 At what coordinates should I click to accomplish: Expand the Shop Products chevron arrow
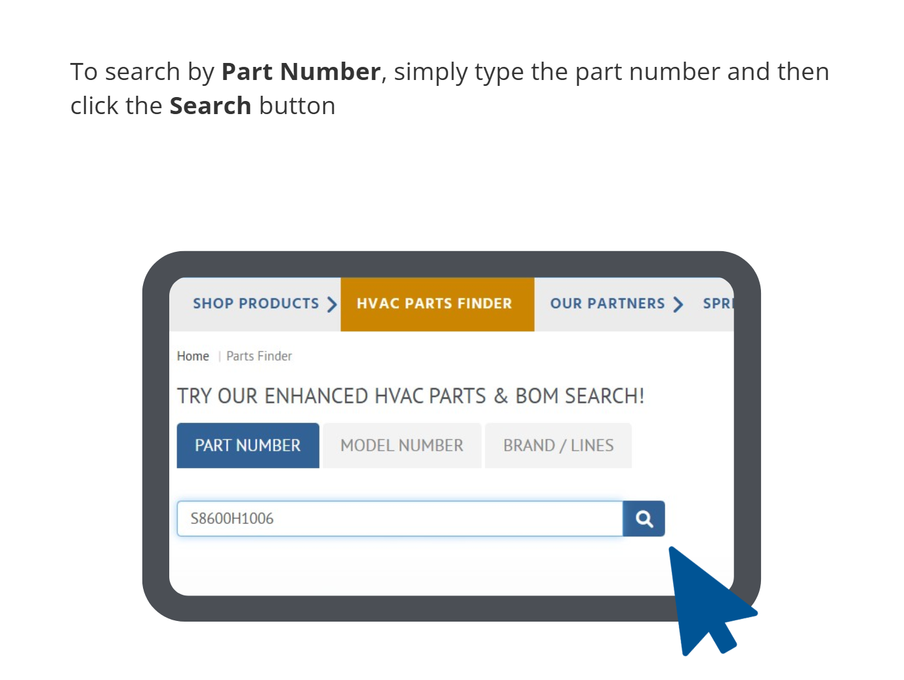click(332, 304)
